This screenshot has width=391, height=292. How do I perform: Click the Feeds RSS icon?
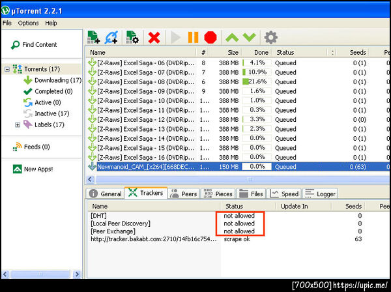(x=17, y=147)
